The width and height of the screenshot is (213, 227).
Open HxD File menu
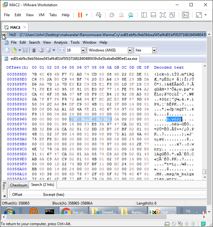[x=14, y=42]
